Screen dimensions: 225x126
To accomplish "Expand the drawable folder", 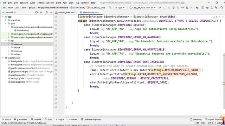I will point(9,44).
